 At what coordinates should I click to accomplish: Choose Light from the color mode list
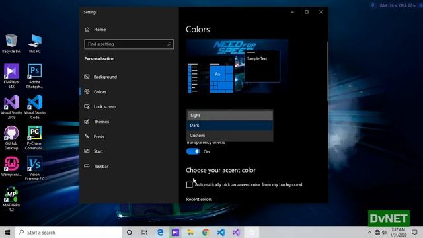tap(230, 115)
